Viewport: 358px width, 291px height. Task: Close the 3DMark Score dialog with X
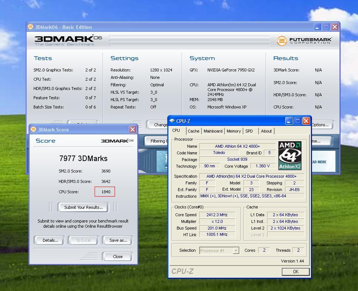132,130
